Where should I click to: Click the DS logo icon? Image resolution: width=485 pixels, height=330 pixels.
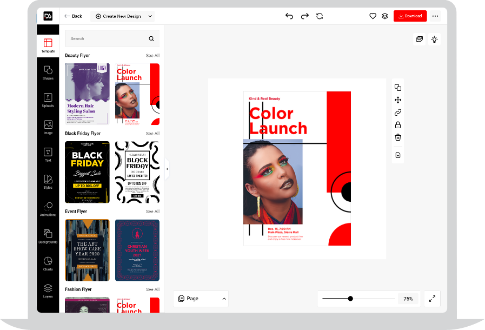tap(48, 16)
